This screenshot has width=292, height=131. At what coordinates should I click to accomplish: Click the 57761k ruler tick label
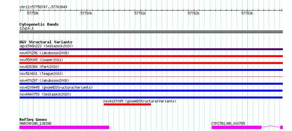[140, 13]
